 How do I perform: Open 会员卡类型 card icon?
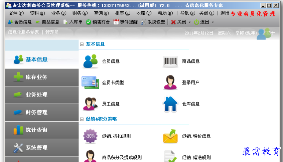90,83
